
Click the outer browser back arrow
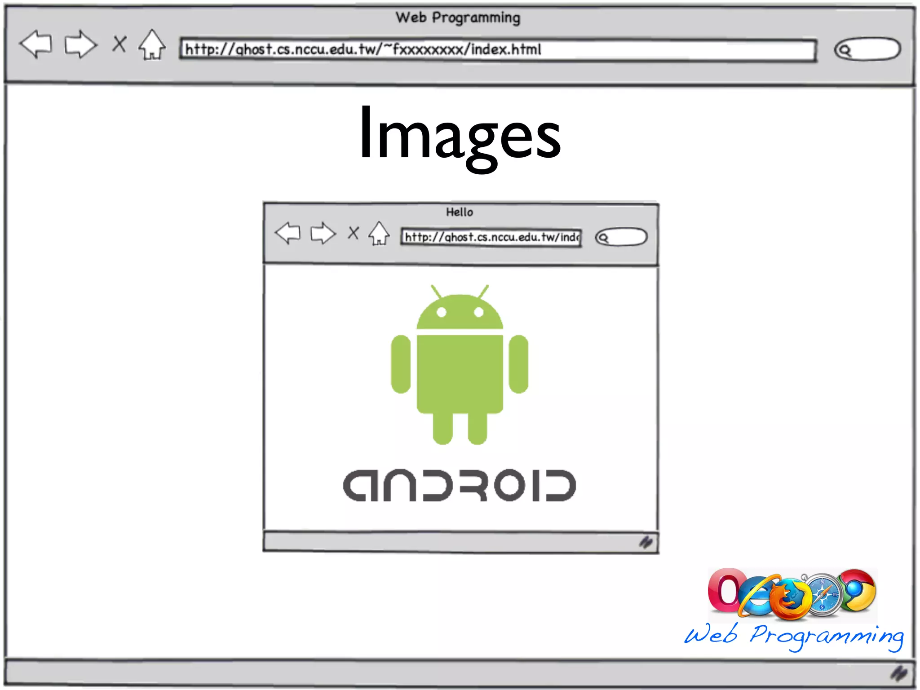(x=36, y=44)
